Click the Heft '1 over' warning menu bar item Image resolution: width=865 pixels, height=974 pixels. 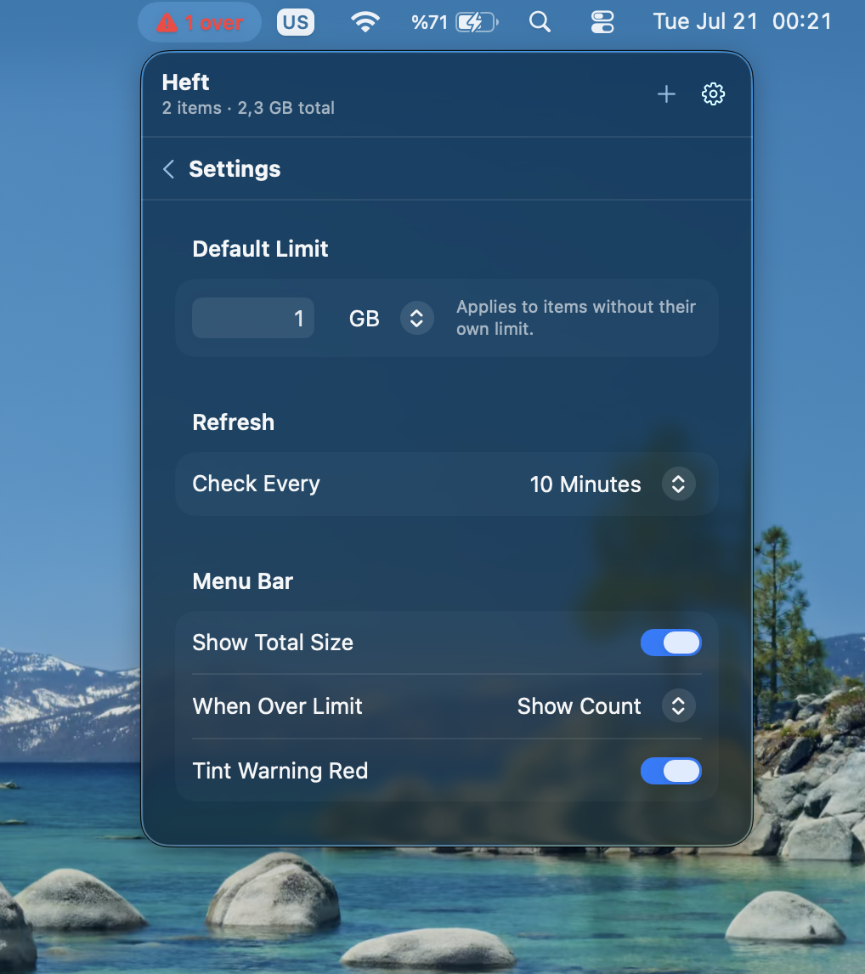click(x=200, y=22)
